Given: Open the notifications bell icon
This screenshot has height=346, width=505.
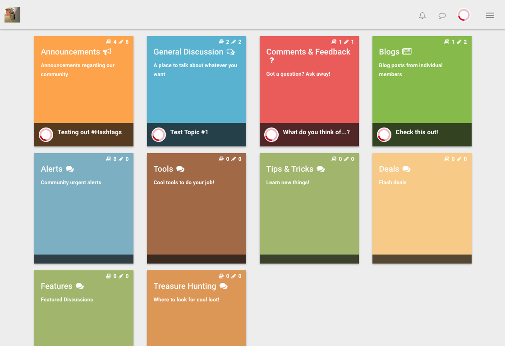Looking at the screenshot, I should pyautogui.click(x=422, y=15).
